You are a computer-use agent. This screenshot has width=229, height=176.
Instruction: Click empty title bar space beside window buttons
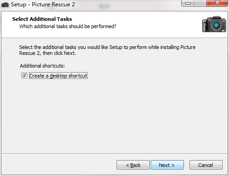point(129,5)
